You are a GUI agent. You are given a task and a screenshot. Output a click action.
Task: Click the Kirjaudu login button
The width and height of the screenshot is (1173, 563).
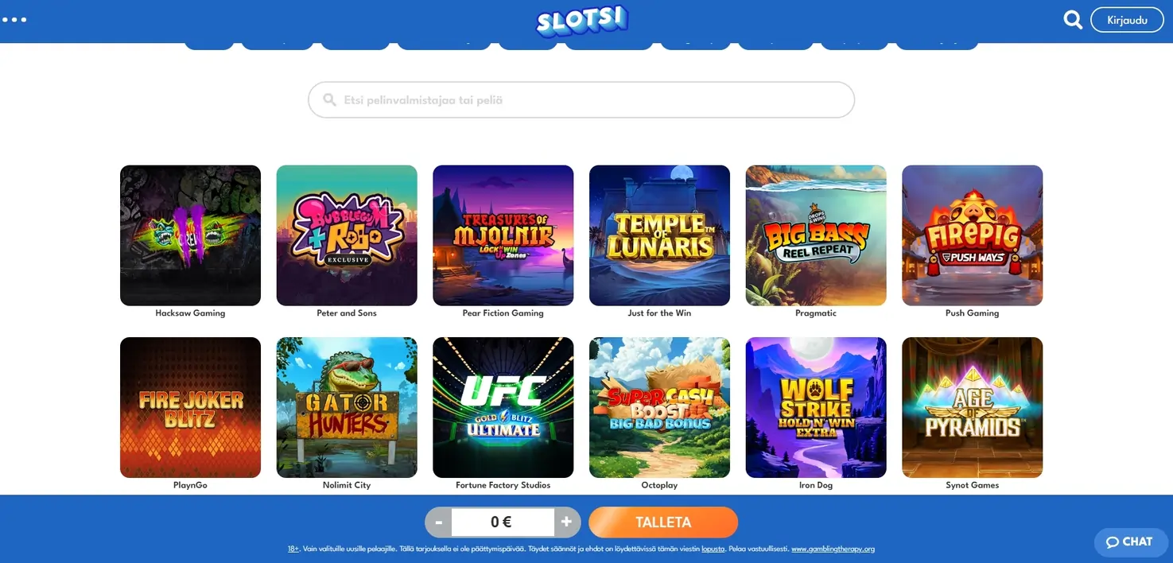[x=1127, y=20]
